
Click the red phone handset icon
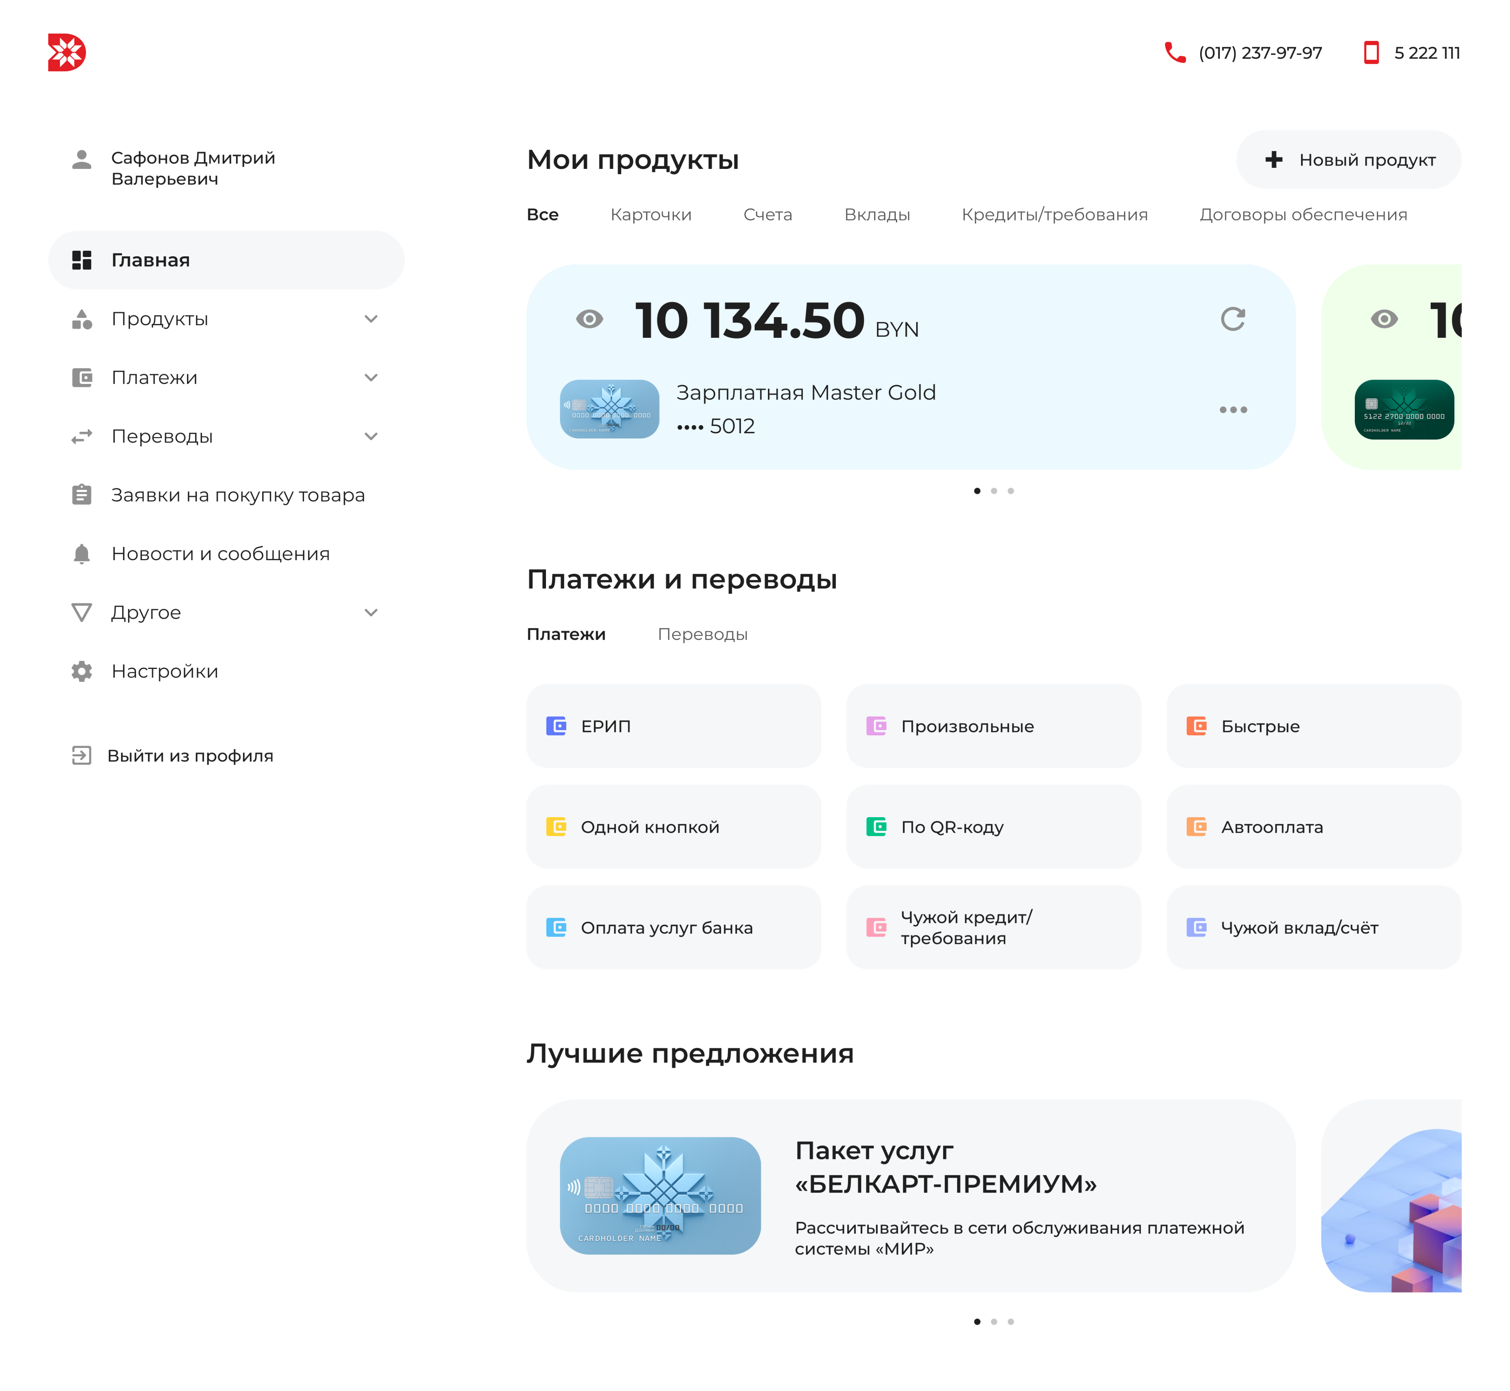click(x=1175, y=53)
